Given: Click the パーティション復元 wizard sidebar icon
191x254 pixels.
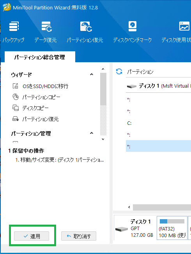Looking at the screenshot, I should [16, 119].
